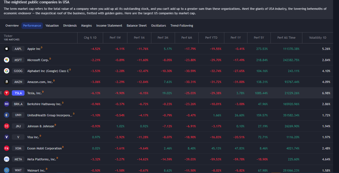Image resolution: width=339 pixels, height=173 pixels.
Task: Click the Alphabet Google logo icon
Action: tap(7, 71)
